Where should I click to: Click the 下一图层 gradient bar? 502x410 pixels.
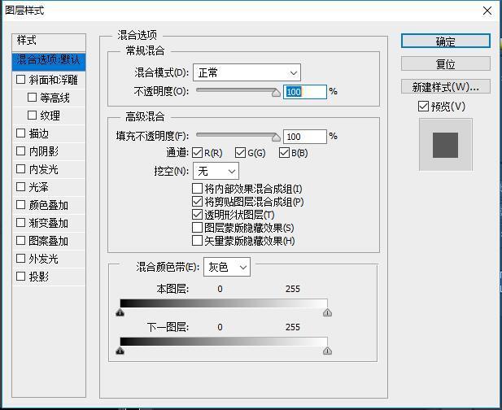point(224,342)
